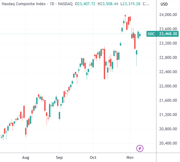This screenshot has width=180, height=162.
Task: Click the 20,400.00 price axis label
Action: pyautogui.click(x=168, y=143)
